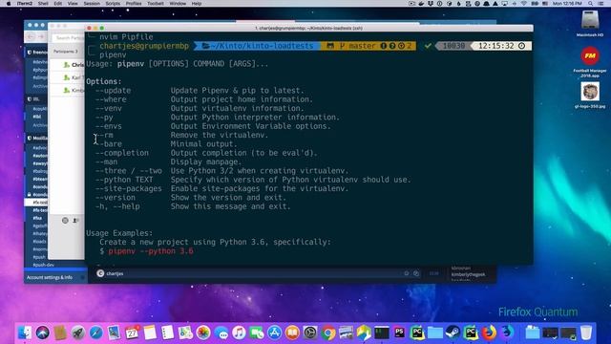Open the Notes app in Dock

coord(150,333)
